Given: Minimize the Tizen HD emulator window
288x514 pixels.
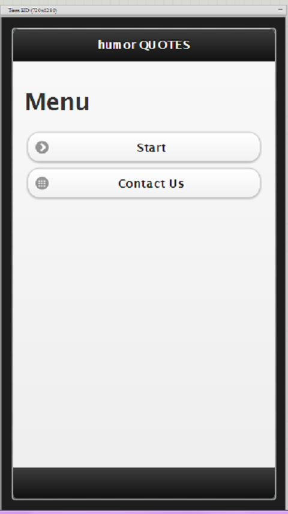Looking at the screenshot, I should [x=280, y=10].
